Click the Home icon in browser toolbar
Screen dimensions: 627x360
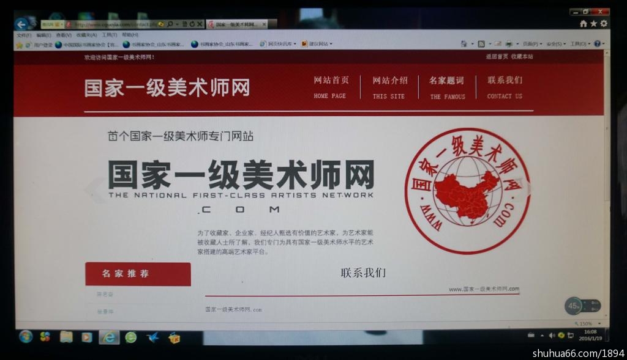pos(584,24)
